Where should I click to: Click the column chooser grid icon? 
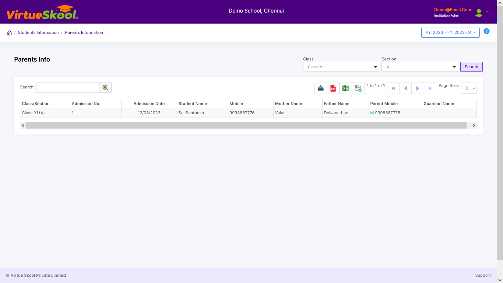click(x=358, y=88)
